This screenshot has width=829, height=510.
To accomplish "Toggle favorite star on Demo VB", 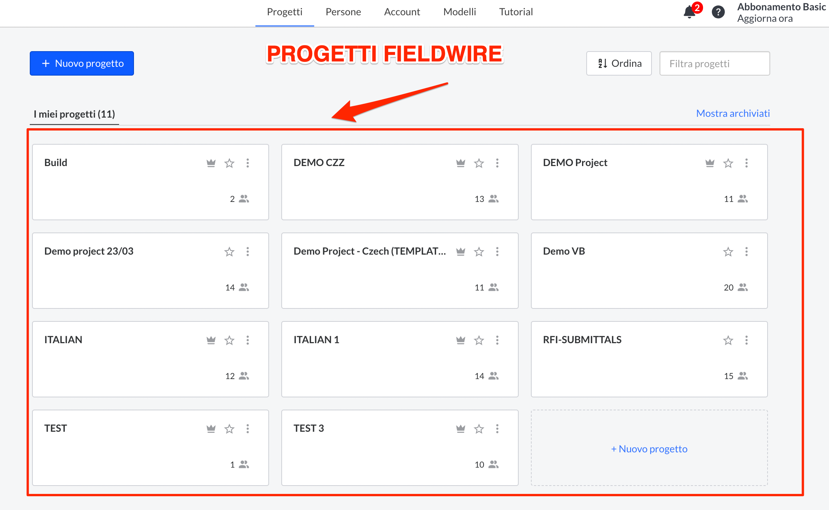I will (728, 252).
